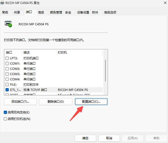
Task: Uncheck the DTL_1... TCP/IP port checkbox
Action: pyautogui.click(x=7, y=90)
